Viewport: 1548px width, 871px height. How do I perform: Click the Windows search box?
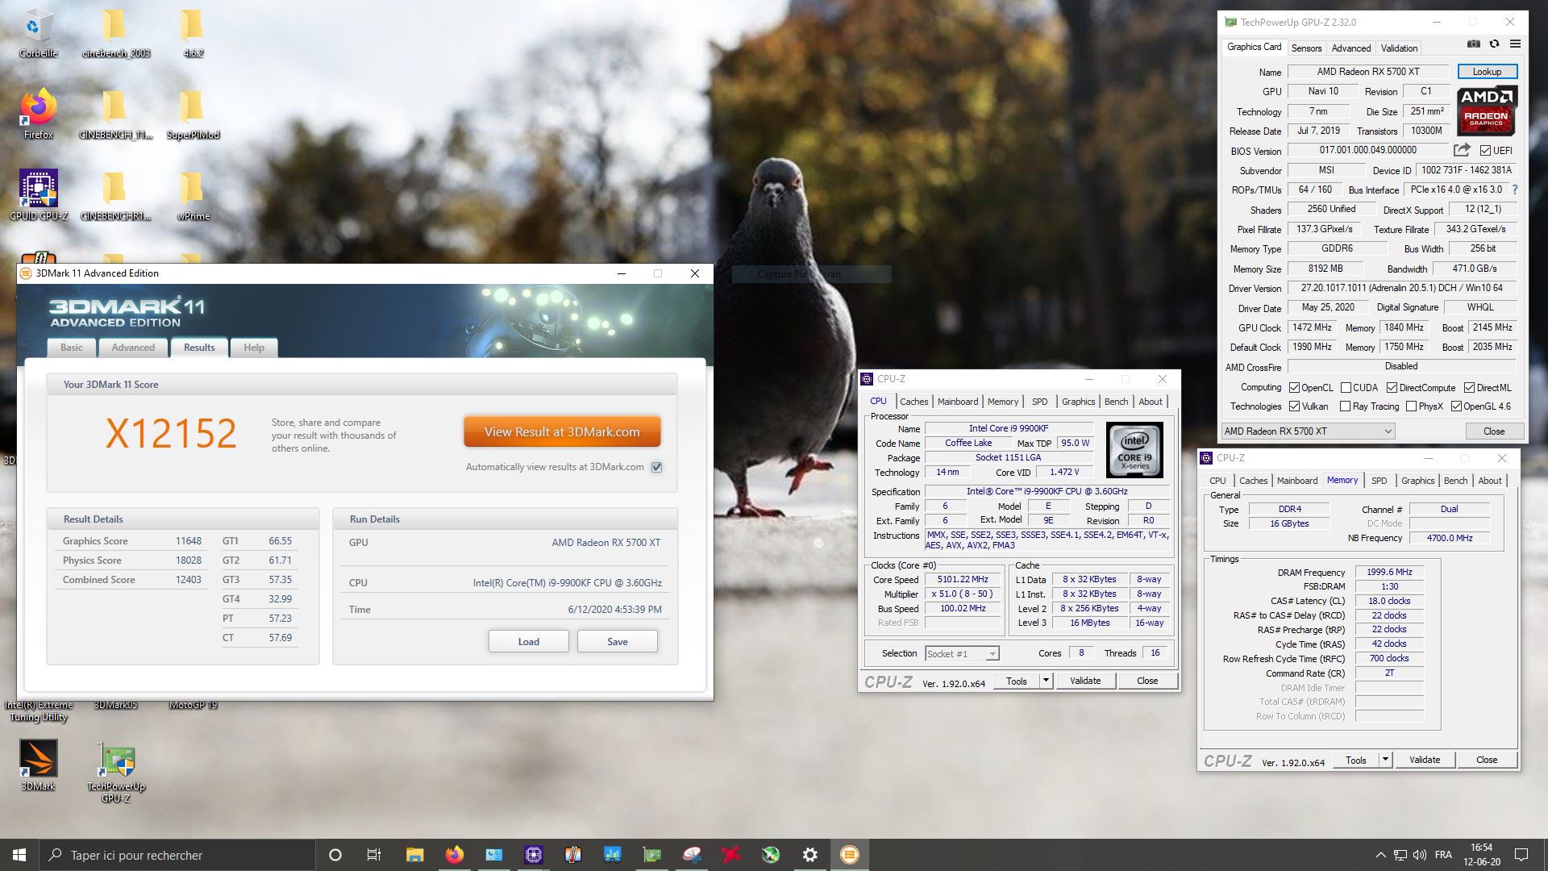tap(177, 855)
